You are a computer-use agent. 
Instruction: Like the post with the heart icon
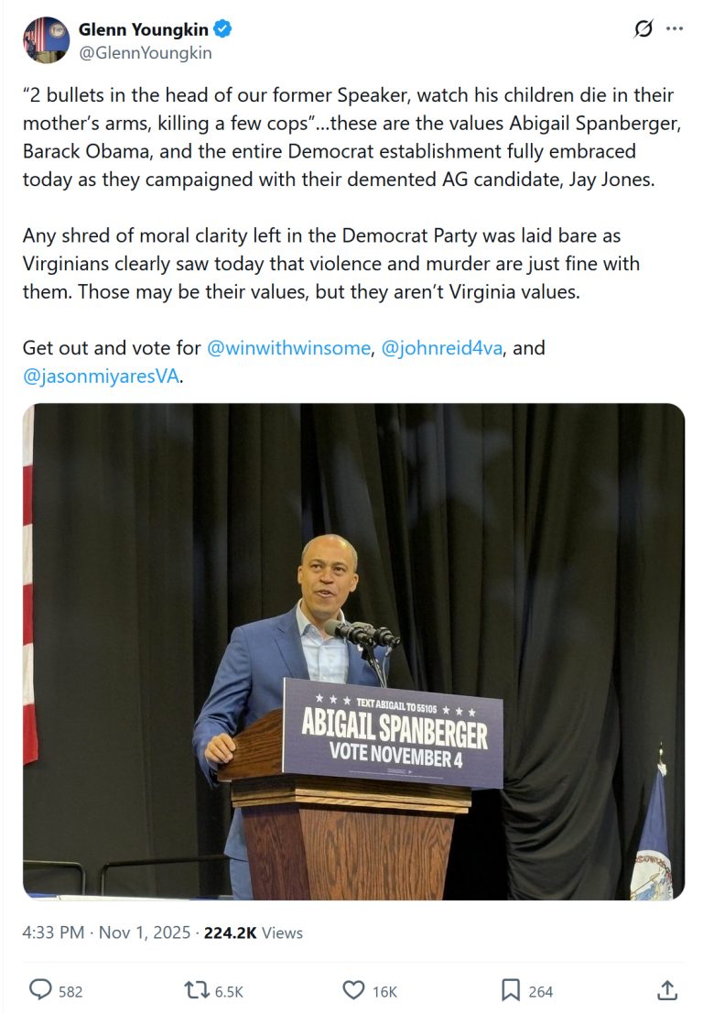tap(353, 990)
